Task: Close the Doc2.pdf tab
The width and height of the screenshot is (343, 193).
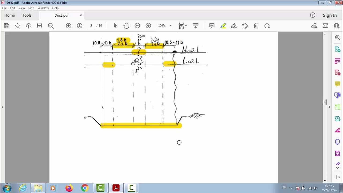Action: 81,15
